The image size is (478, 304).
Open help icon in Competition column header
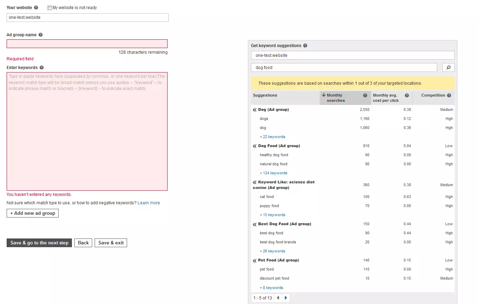click(449, 95)
